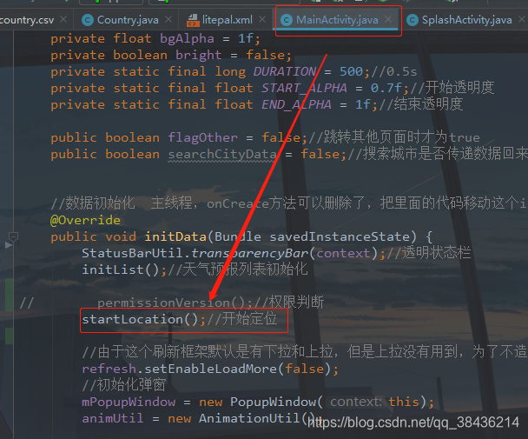Switch to the Country.java tab
Image resolution: width=528 pixels, height=439 pixels.
pos(128,20)
